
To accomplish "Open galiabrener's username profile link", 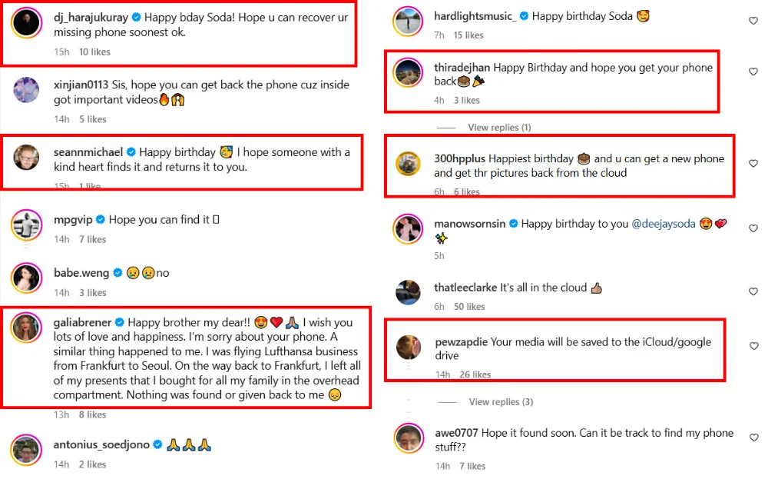I will point(82,322).
